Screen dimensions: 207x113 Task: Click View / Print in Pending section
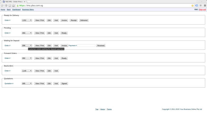(40, 33)
